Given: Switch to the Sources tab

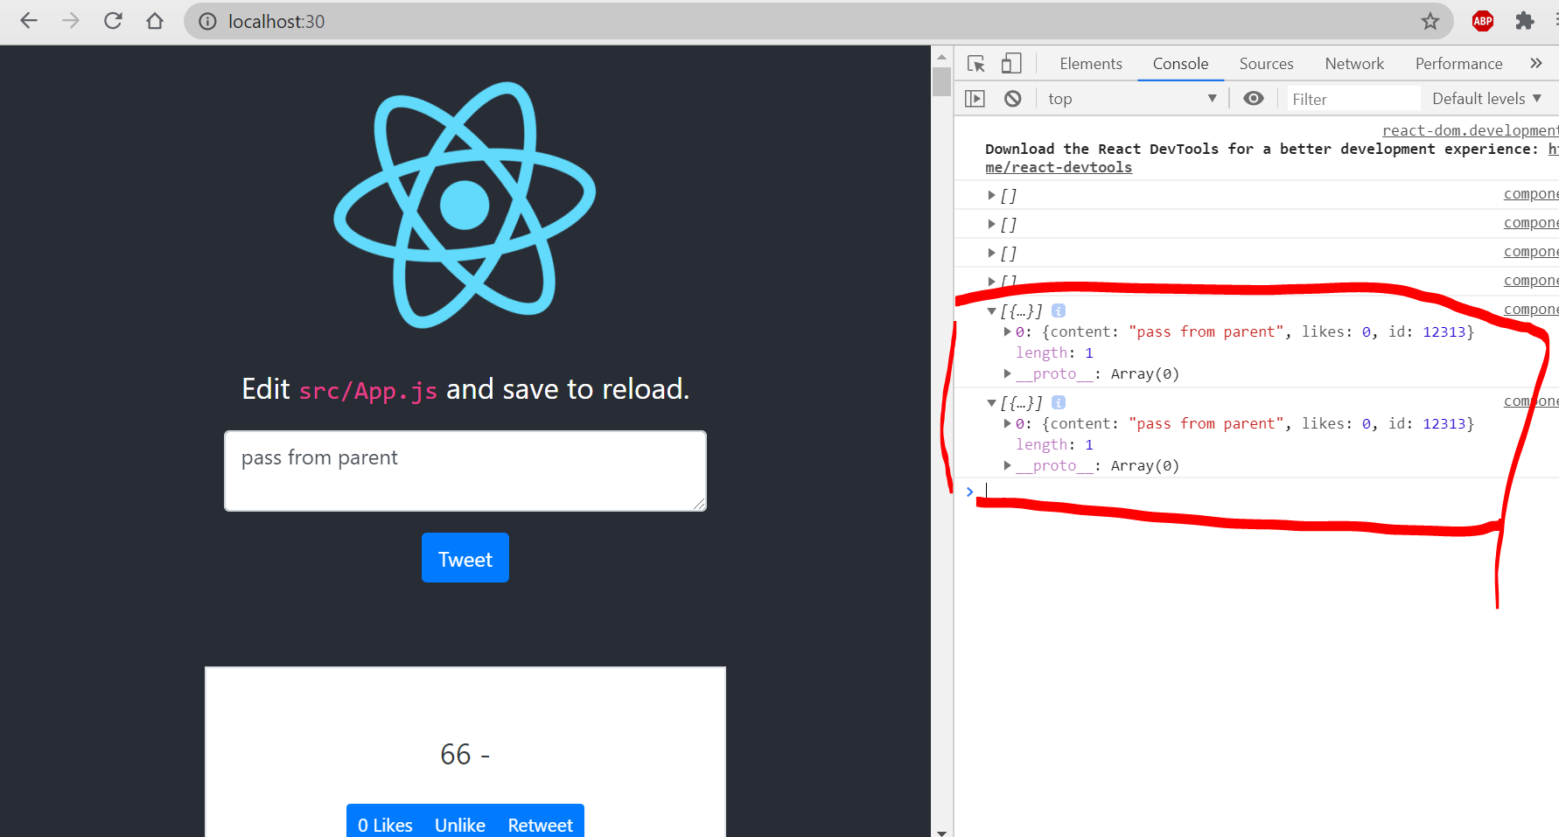Looking at the screenshot, I should (x=1266, y=64).
